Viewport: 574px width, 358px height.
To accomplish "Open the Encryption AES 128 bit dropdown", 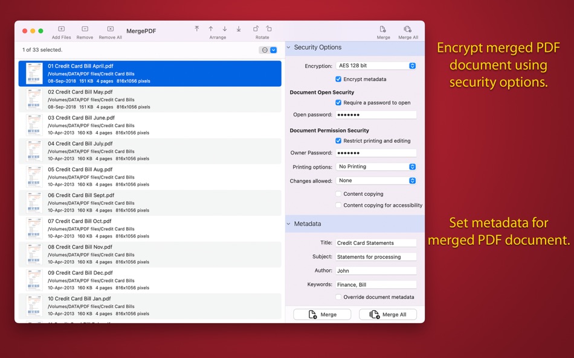I will [x=376, y=66].
